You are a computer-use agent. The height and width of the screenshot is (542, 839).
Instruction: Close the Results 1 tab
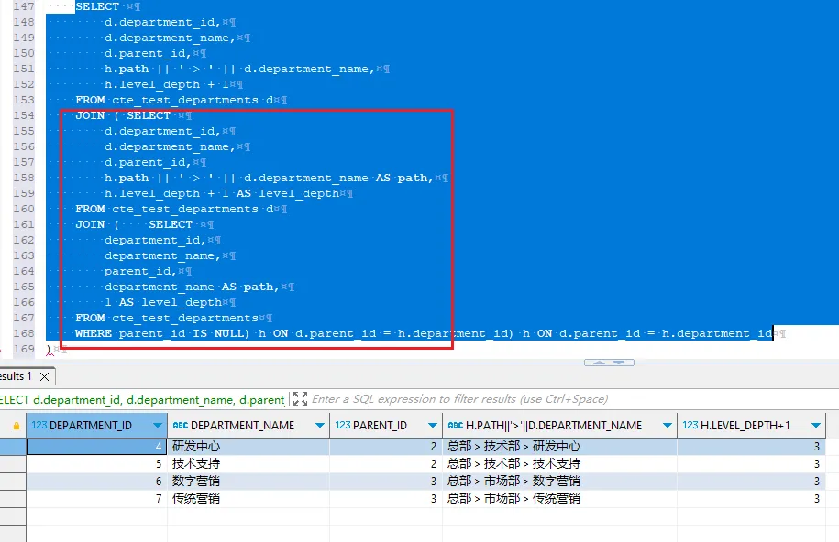pyautogui.click(x=45, y=377)
